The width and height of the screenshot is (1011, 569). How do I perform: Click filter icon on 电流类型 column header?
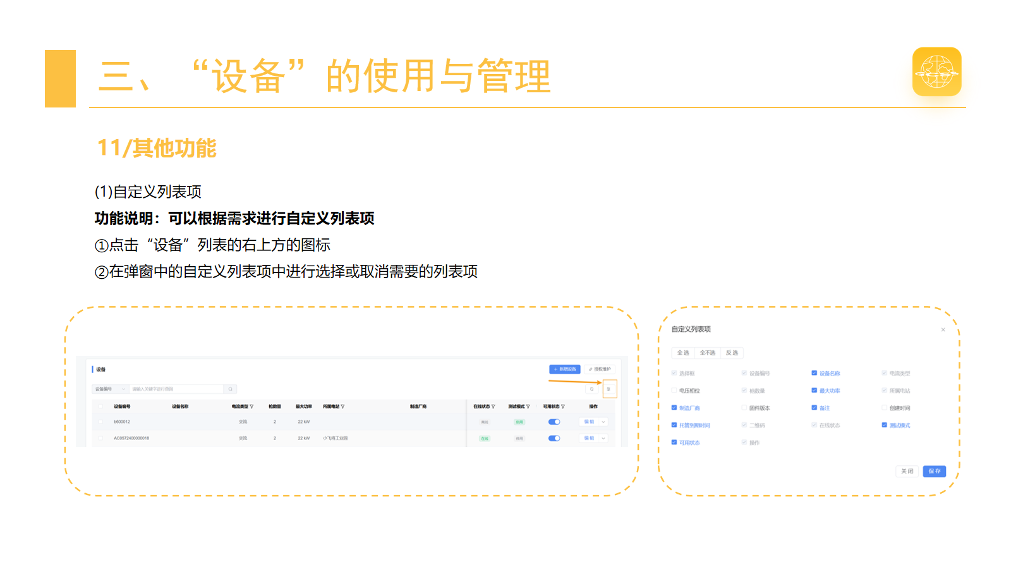[251, 407]
